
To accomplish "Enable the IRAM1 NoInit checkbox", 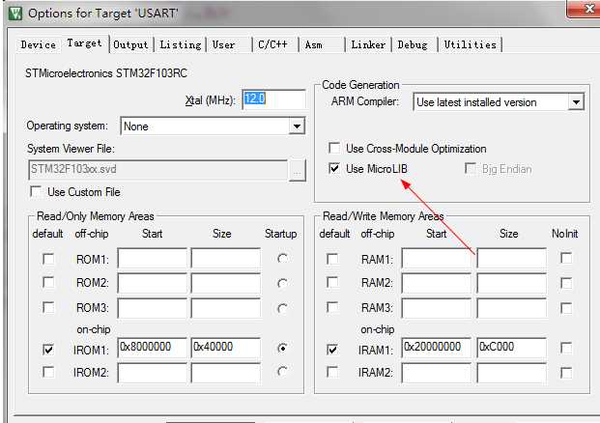I will point(566,348).
